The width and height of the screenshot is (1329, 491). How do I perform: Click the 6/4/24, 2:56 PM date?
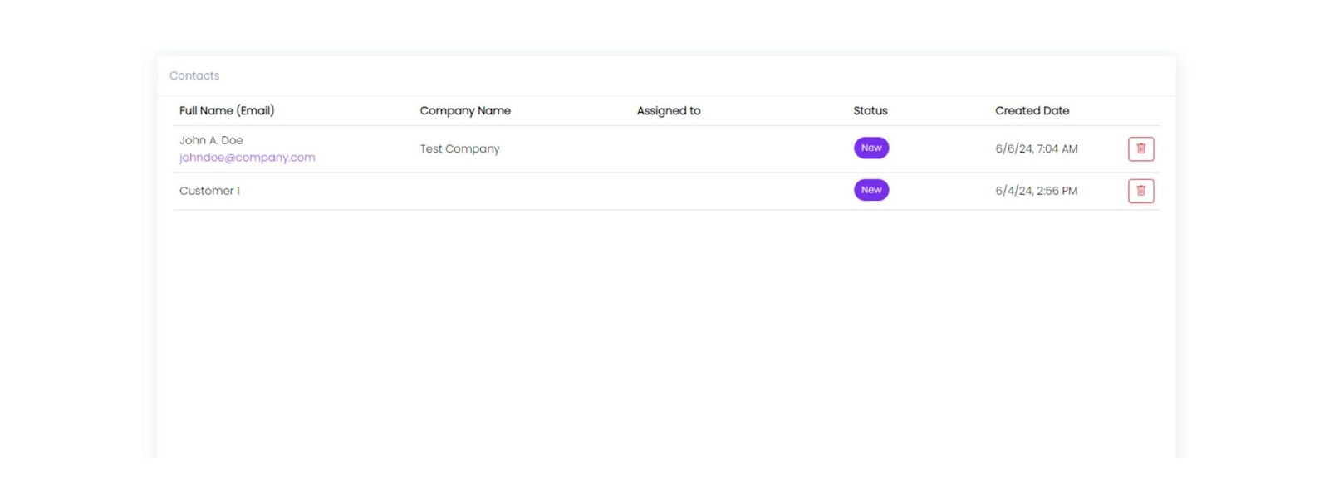click(1036, 191)
